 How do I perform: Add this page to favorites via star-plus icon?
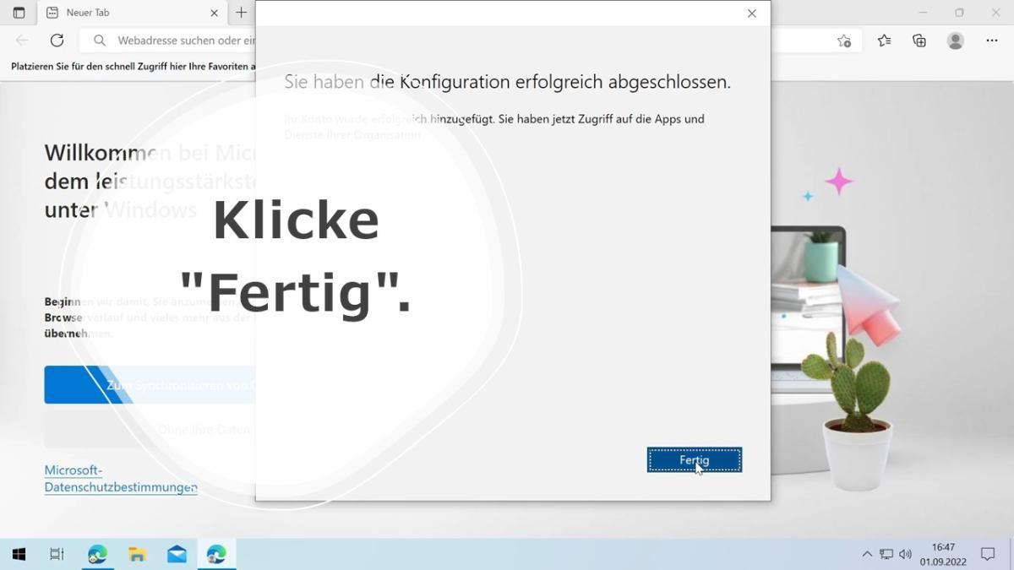(843, 41)
